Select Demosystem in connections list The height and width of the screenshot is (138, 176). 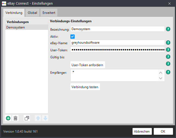tap(27, 27)
